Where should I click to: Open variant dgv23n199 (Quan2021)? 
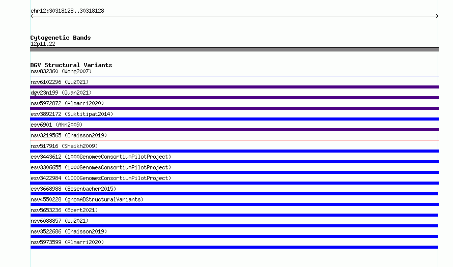pos(61,93)
